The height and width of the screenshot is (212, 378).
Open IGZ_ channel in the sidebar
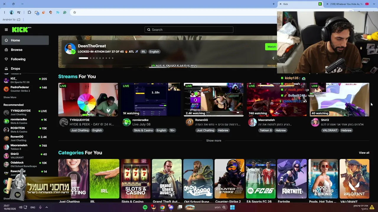pos(25,80)
